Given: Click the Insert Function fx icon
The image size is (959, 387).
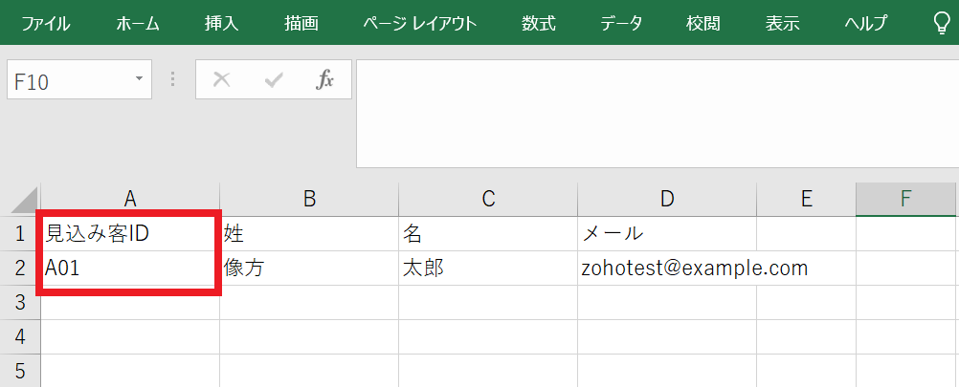Looking at the screenshot, I should coord(325,80).
